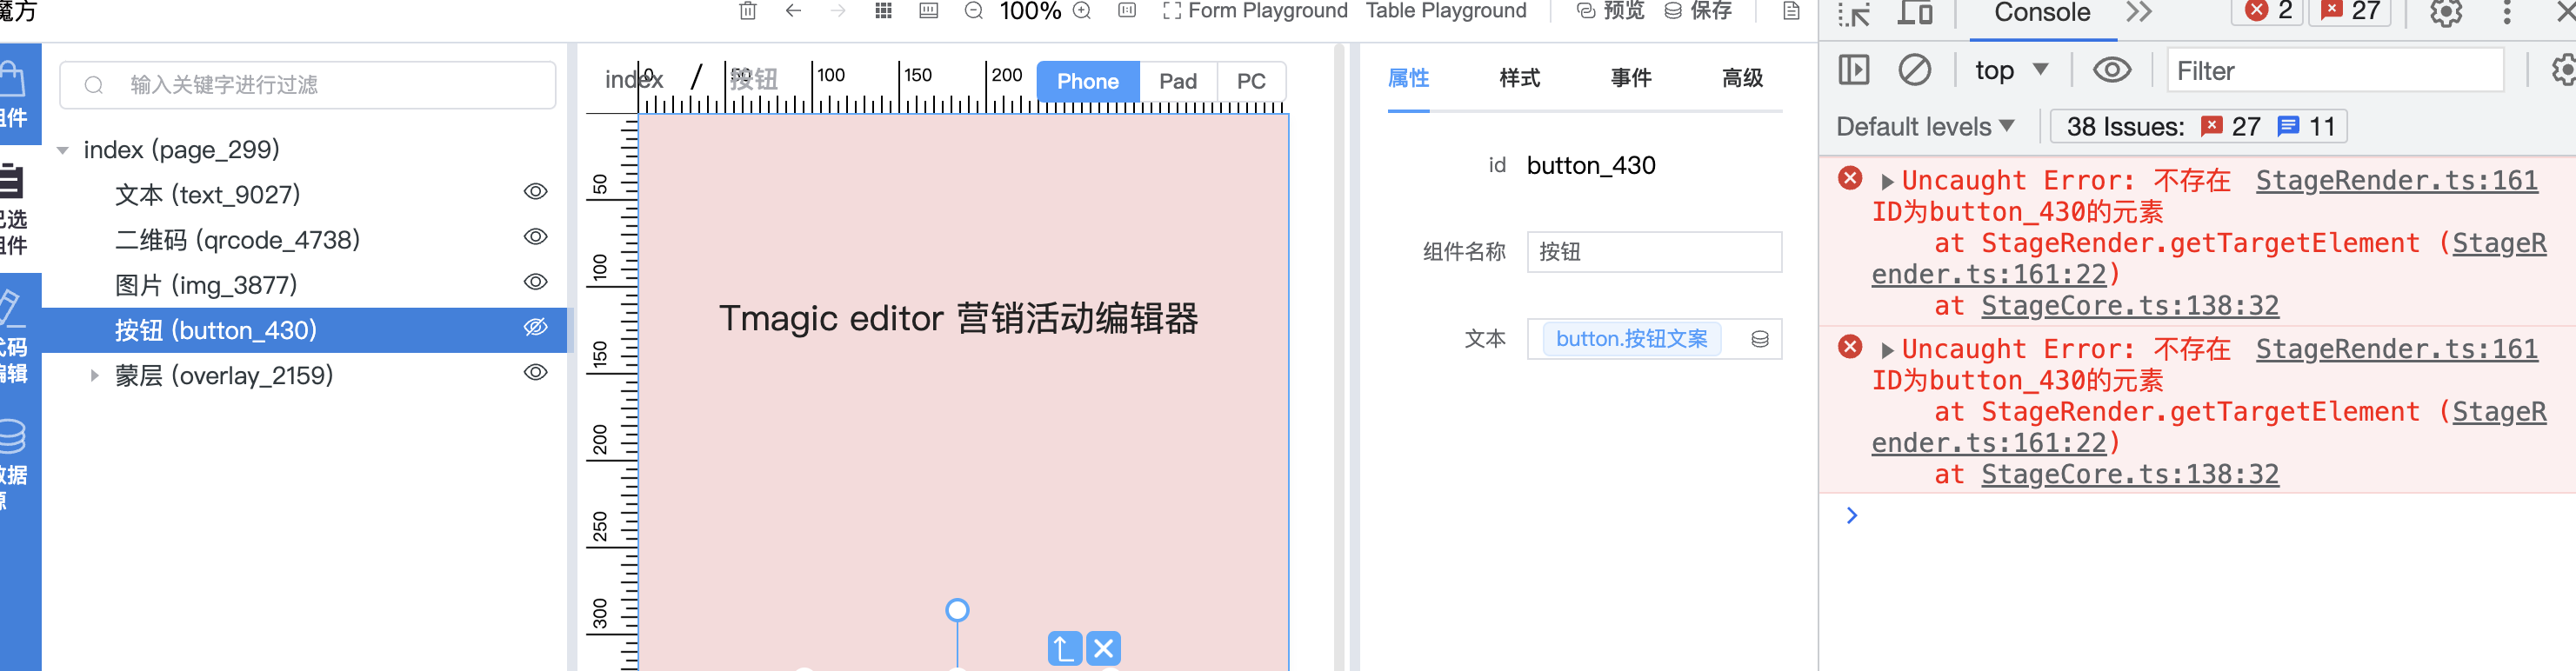Click the actual-size 1:1 scale icon
2576x671 pixels.
(x=1127, y=11)
